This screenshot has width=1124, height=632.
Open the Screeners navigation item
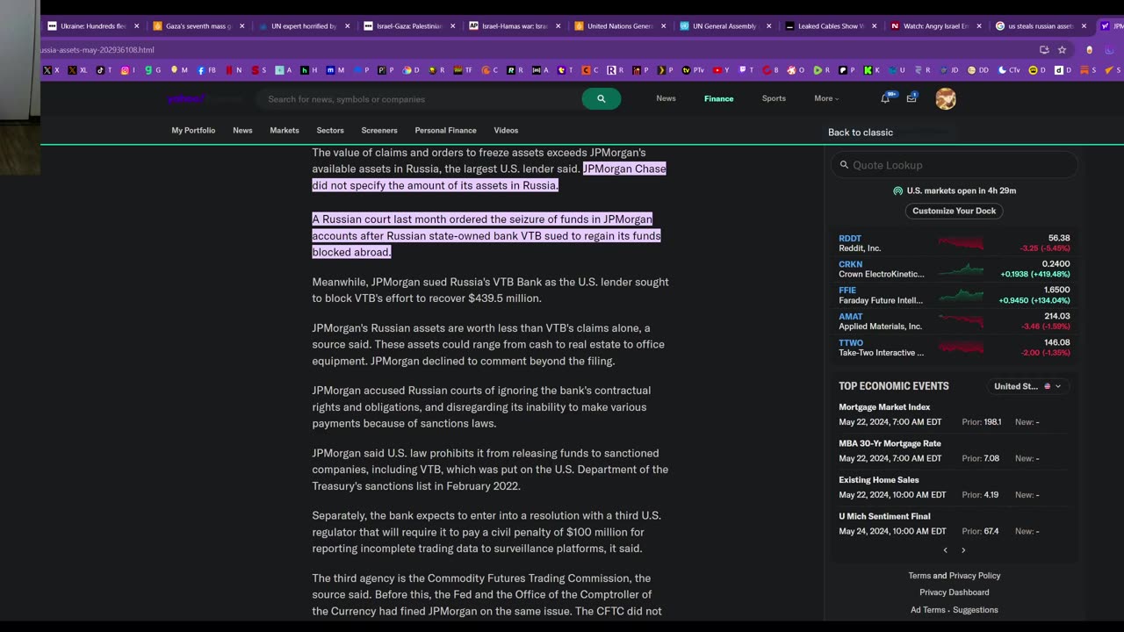379,130
